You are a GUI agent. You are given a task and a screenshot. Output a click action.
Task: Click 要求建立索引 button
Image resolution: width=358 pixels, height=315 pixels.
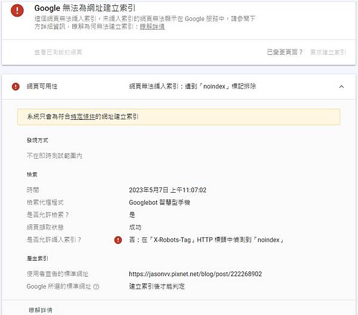pos(328,52)
